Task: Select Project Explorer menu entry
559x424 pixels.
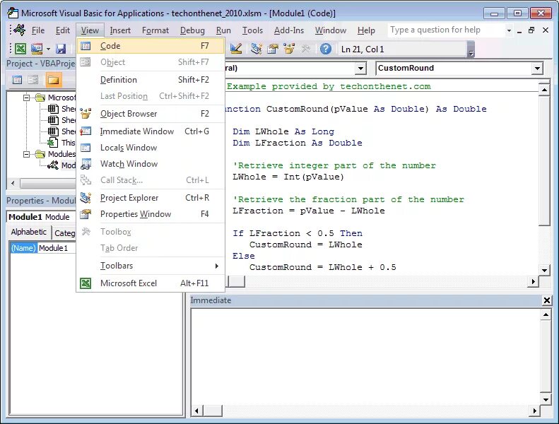Action: 151,198
